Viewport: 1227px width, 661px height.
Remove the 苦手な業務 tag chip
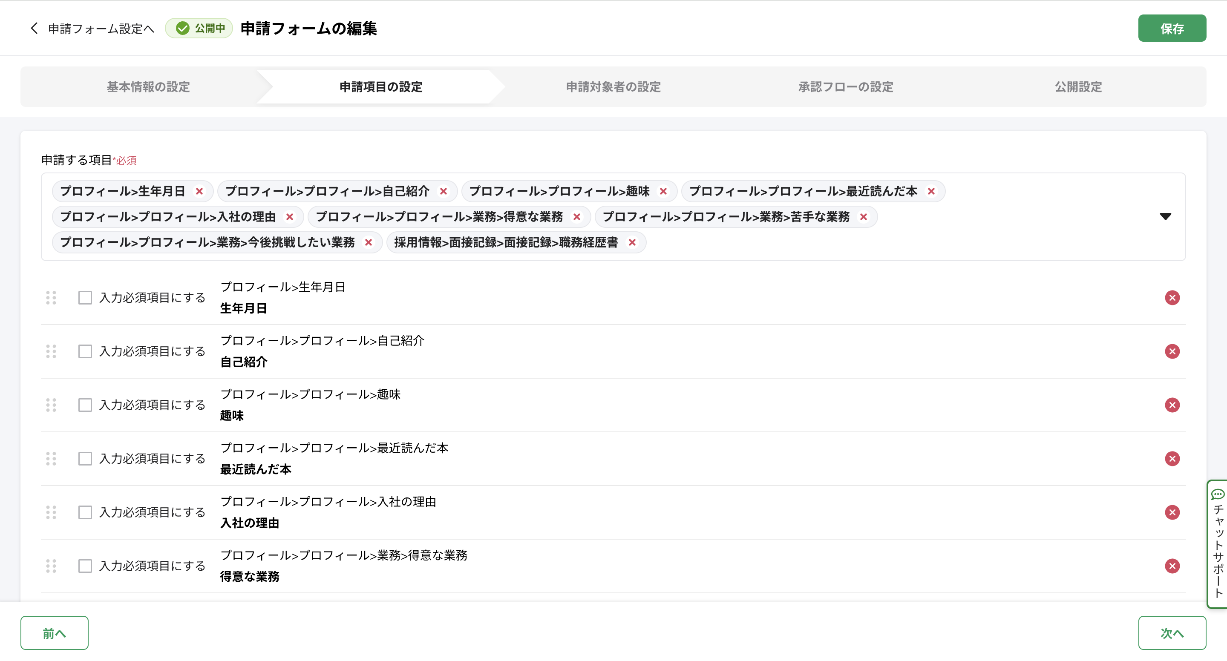click(863, 217)
